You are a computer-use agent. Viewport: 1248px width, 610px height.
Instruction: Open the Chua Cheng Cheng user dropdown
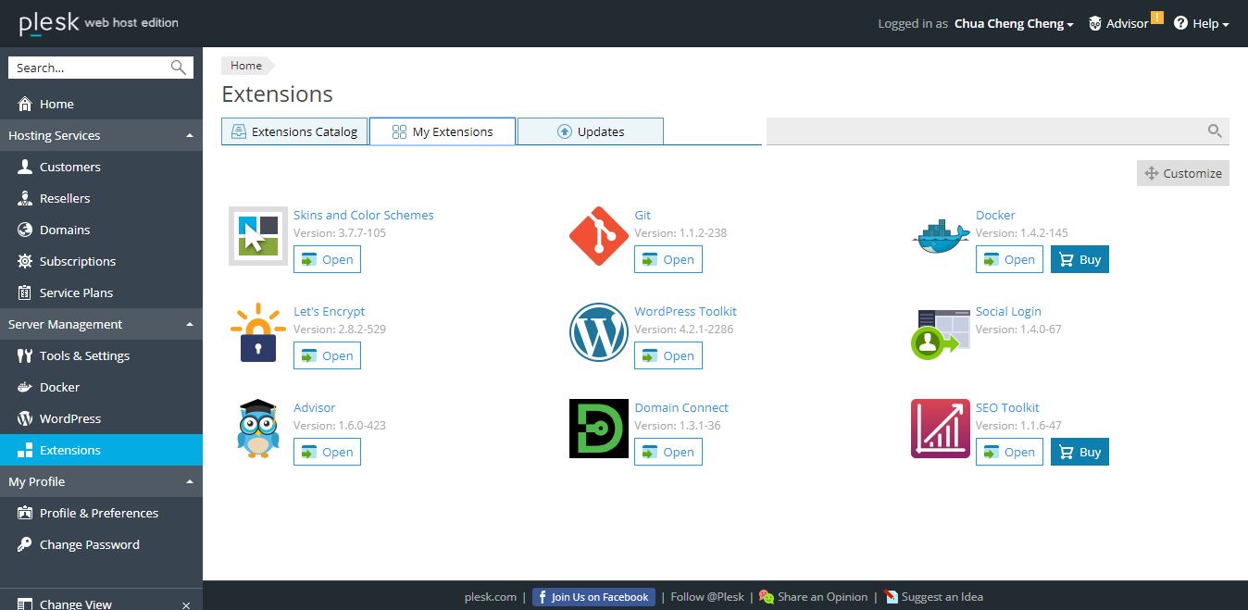(1014, 24)
